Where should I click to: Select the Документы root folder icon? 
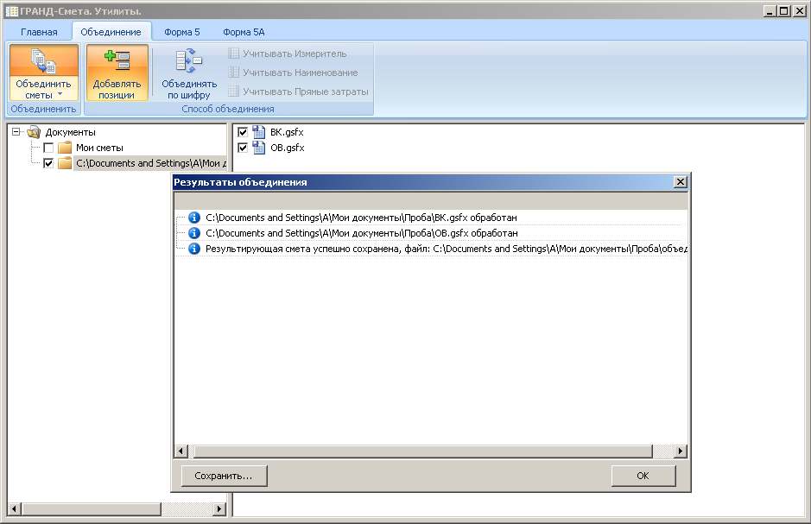pyautogui.click(x=35, y=132)
